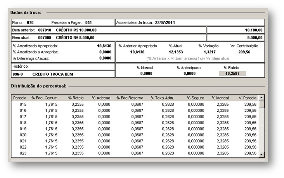
Task: Select Bem atual code 007009
Action: (x=45, y=38)
